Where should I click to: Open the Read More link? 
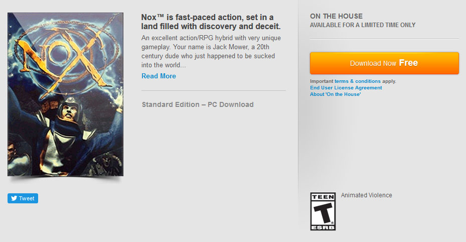[159, 76]
